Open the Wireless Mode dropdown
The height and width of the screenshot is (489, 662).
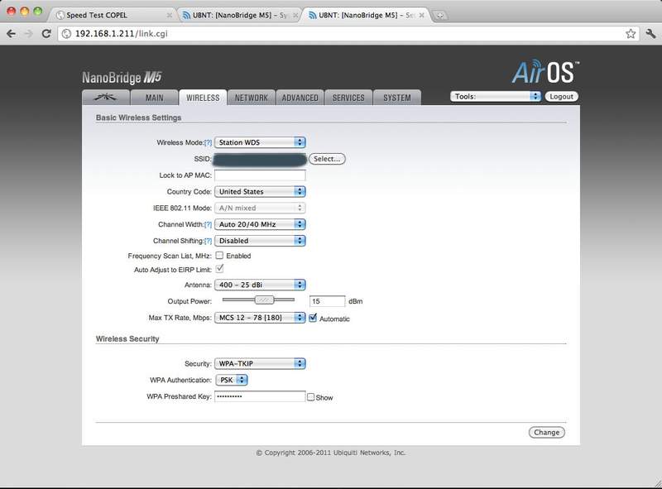[x=260, y=143]
